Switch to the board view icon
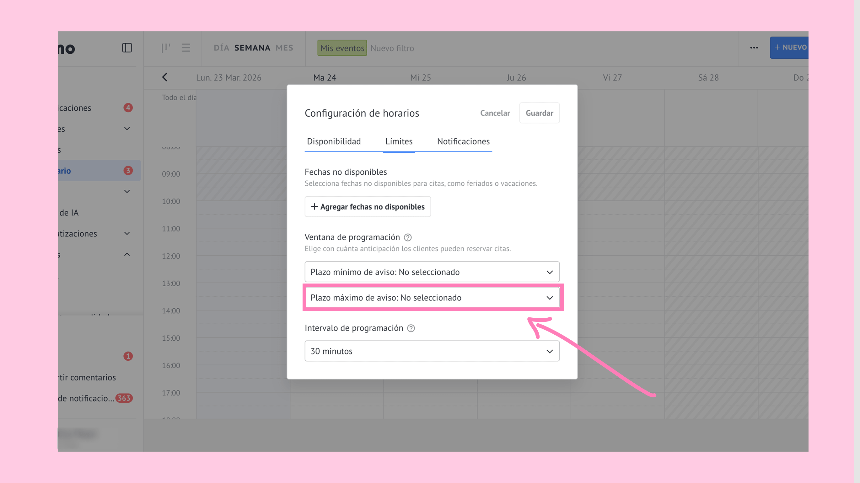Image resolution: width=860 pixels, height=483 pixels. (166, 48)
